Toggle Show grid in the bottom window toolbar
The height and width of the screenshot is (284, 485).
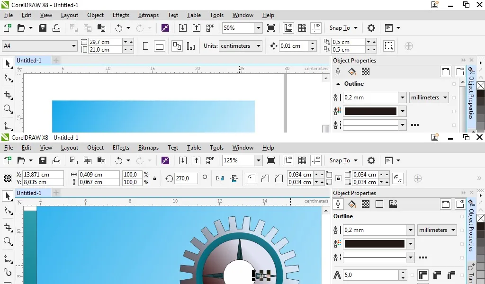pos(302,160)
